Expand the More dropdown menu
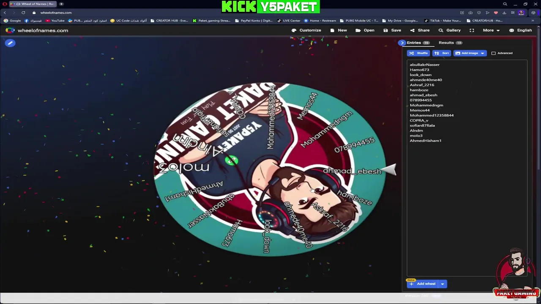 click(x=491, y=30)
